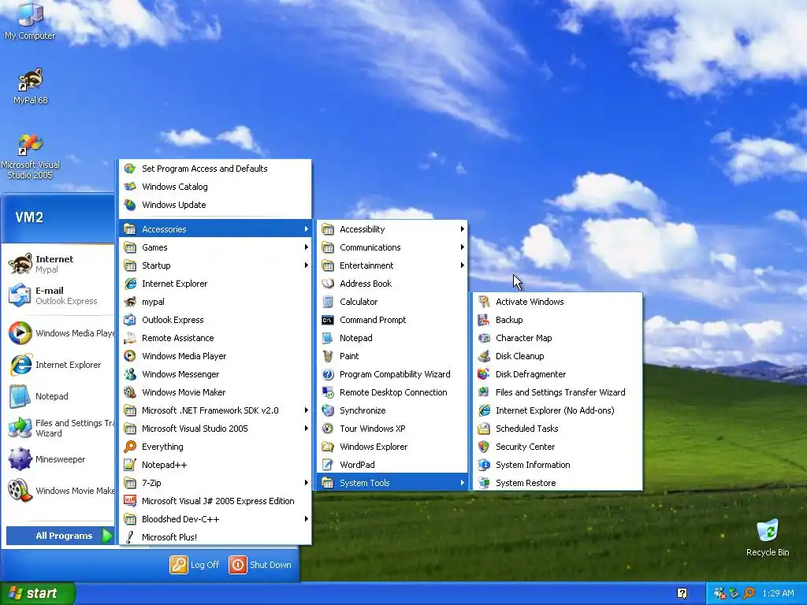Expand the Entertainment submenu

tap(392, 265)
